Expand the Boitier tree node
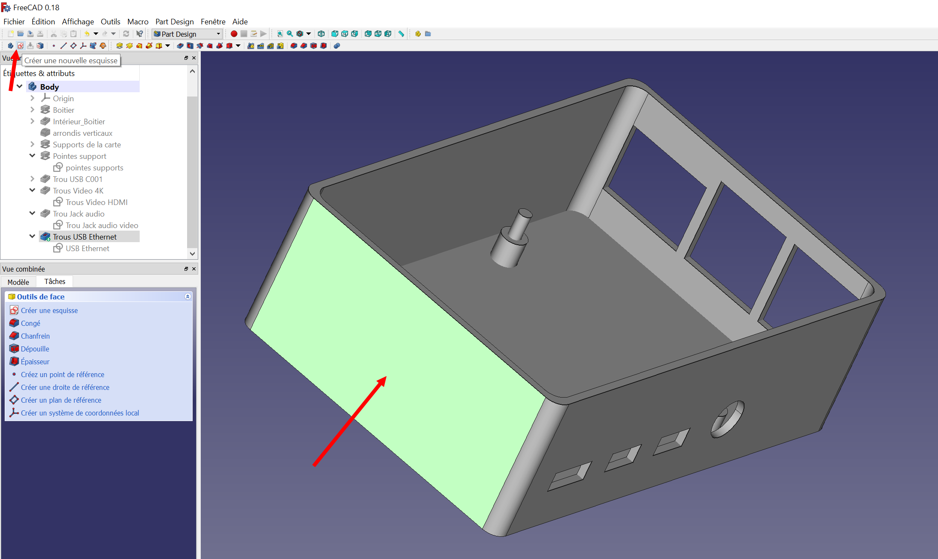Screen dimensions: 938x559 (x=32, y=110)
